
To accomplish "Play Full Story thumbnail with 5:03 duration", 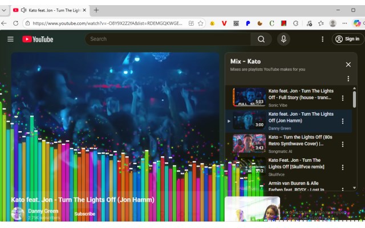I will click(x=249, y=97).
